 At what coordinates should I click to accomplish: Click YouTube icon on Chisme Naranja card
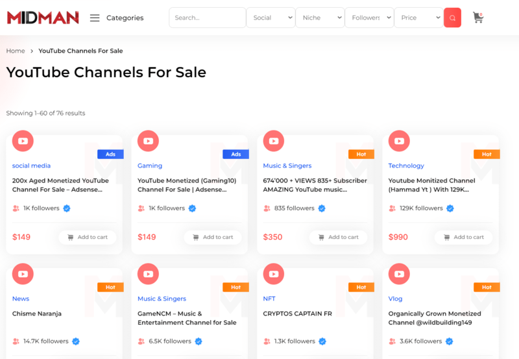(x=23, y=273)
